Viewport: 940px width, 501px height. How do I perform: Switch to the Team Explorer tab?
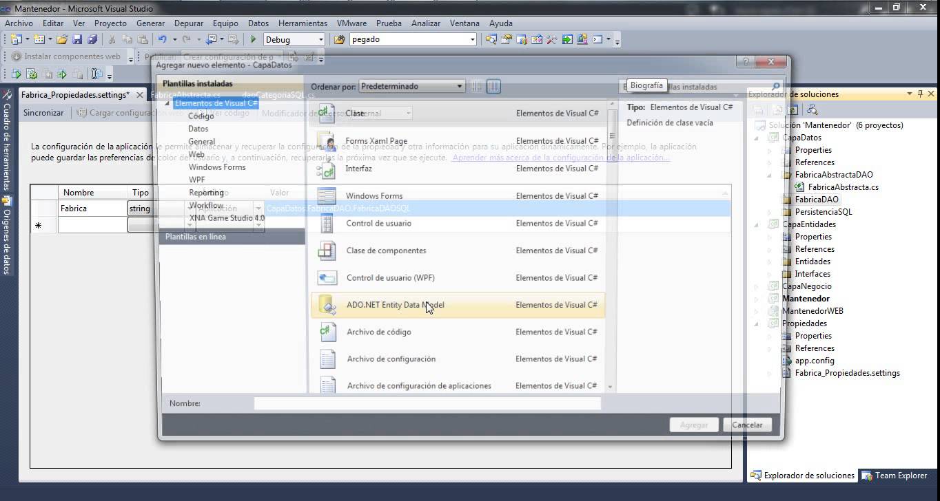click(x=895, y=476)
